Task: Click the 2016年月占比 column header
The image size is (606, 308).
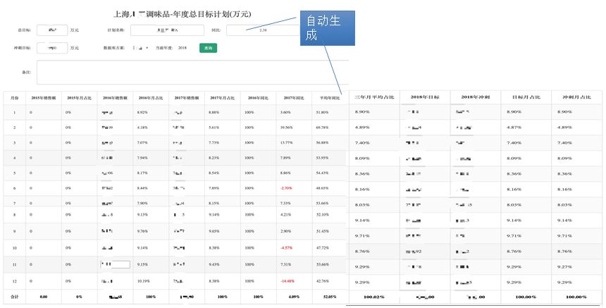Action: (151, 98)
